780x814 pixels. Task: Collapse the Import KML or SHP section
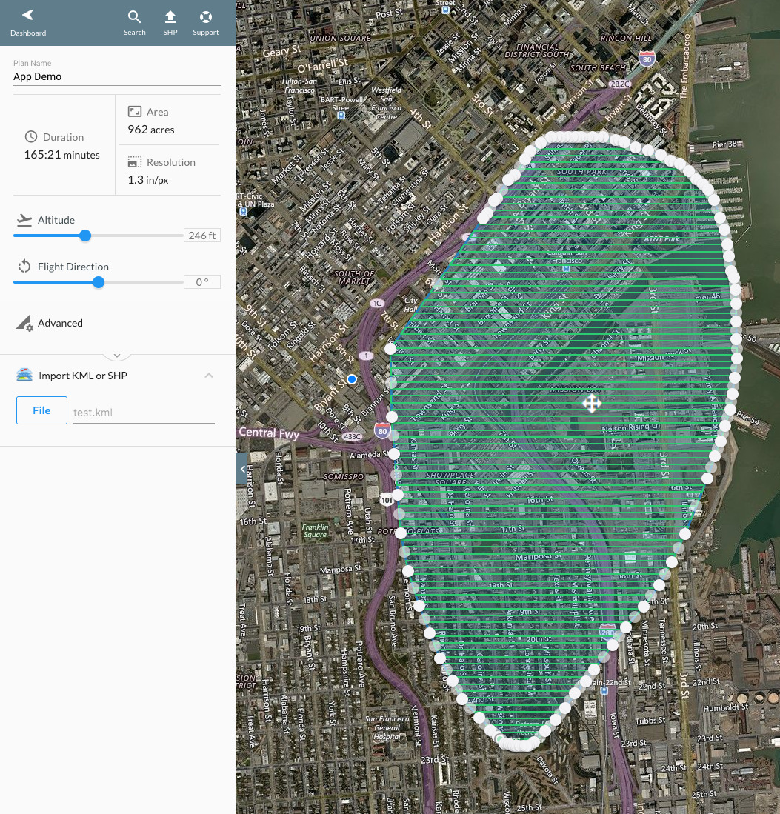209,375
